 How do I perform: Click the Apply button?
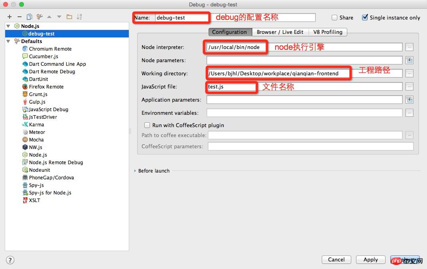(x=371, y=259)
